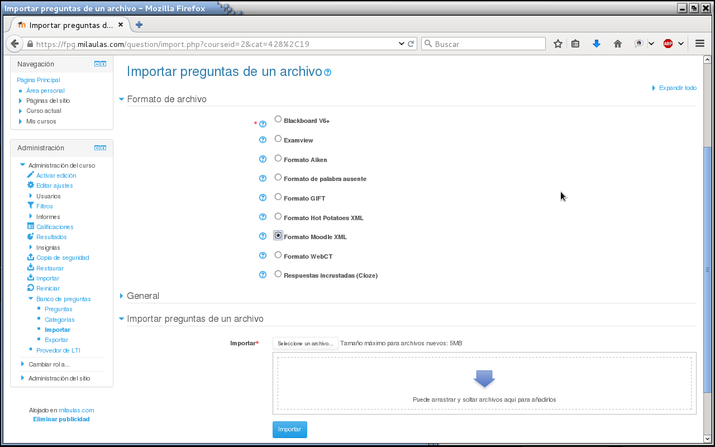Image resolution: width=715 pixels, height=447 pixels.
Task: Open the Firefox hamburger menu
Action: point(700,44)
